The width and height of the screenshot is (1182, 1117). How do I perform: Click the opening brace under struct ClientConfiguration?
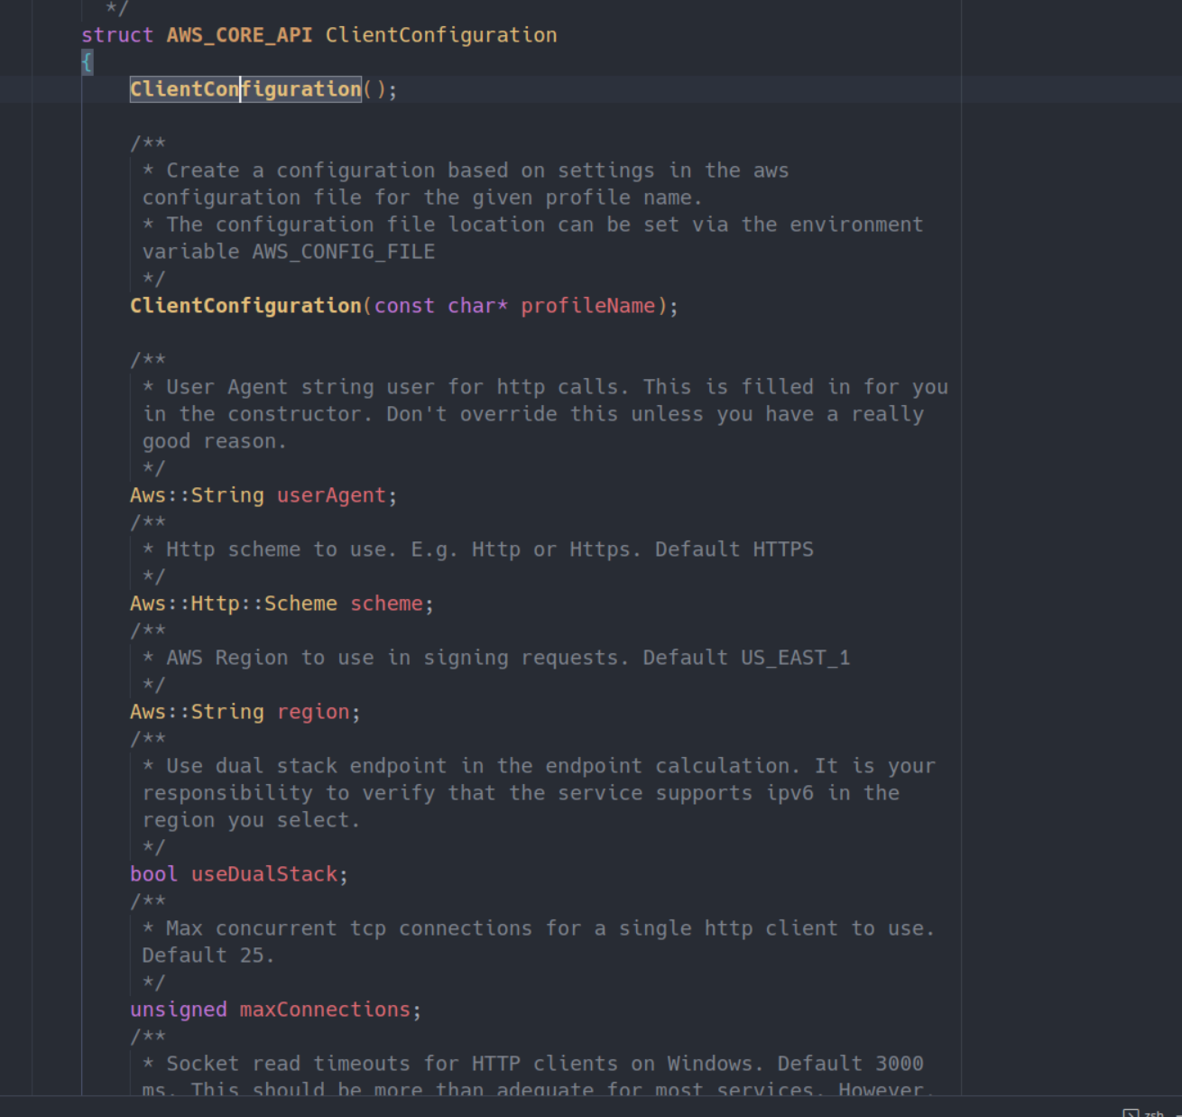(86, 61)
